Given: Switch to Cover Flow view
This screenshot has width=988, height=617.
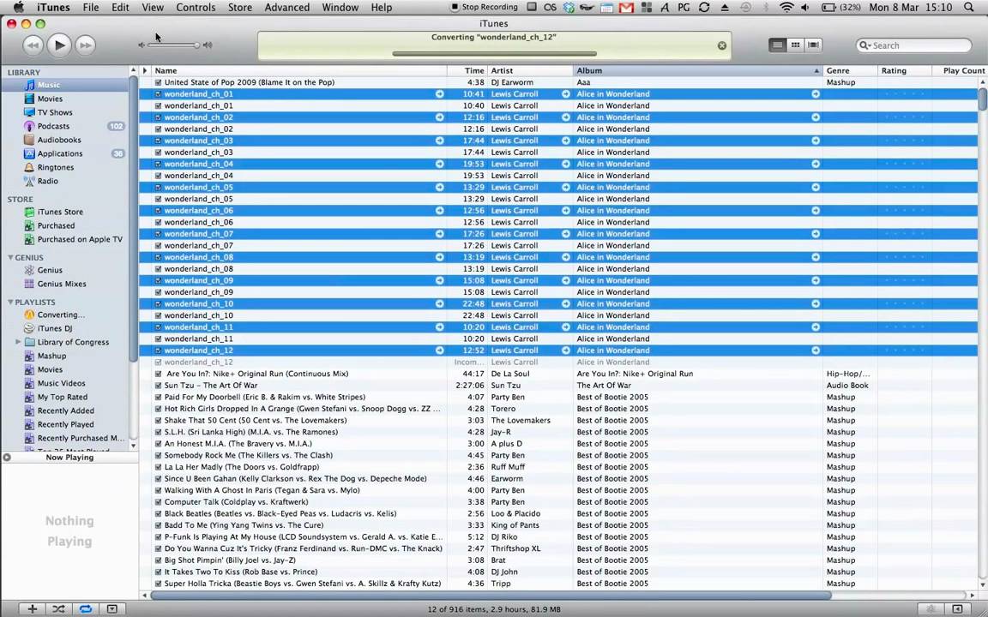Looking at the screenshot, I should coord(813,45).
